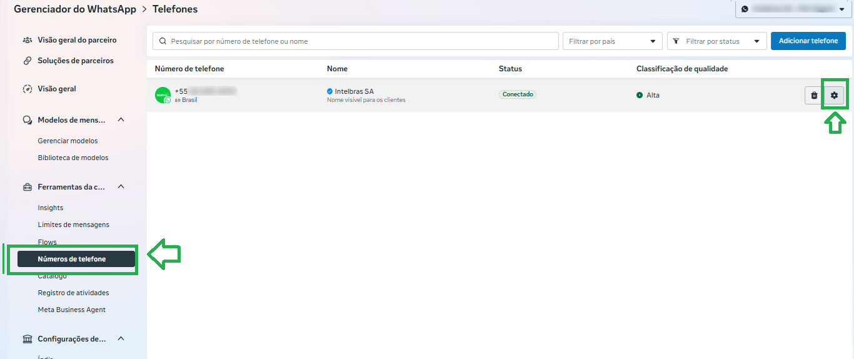Click the Número de telefone column header
The width and height of the screenshot is (854, 359).
[x=189, y=69]
